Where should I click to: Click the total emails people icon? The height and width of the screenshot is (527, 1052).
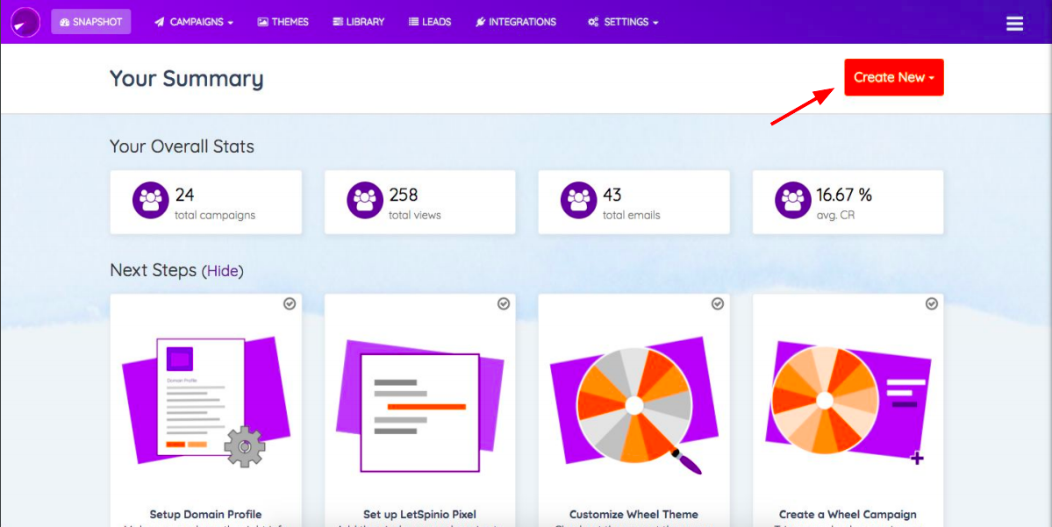pos(579,201)
